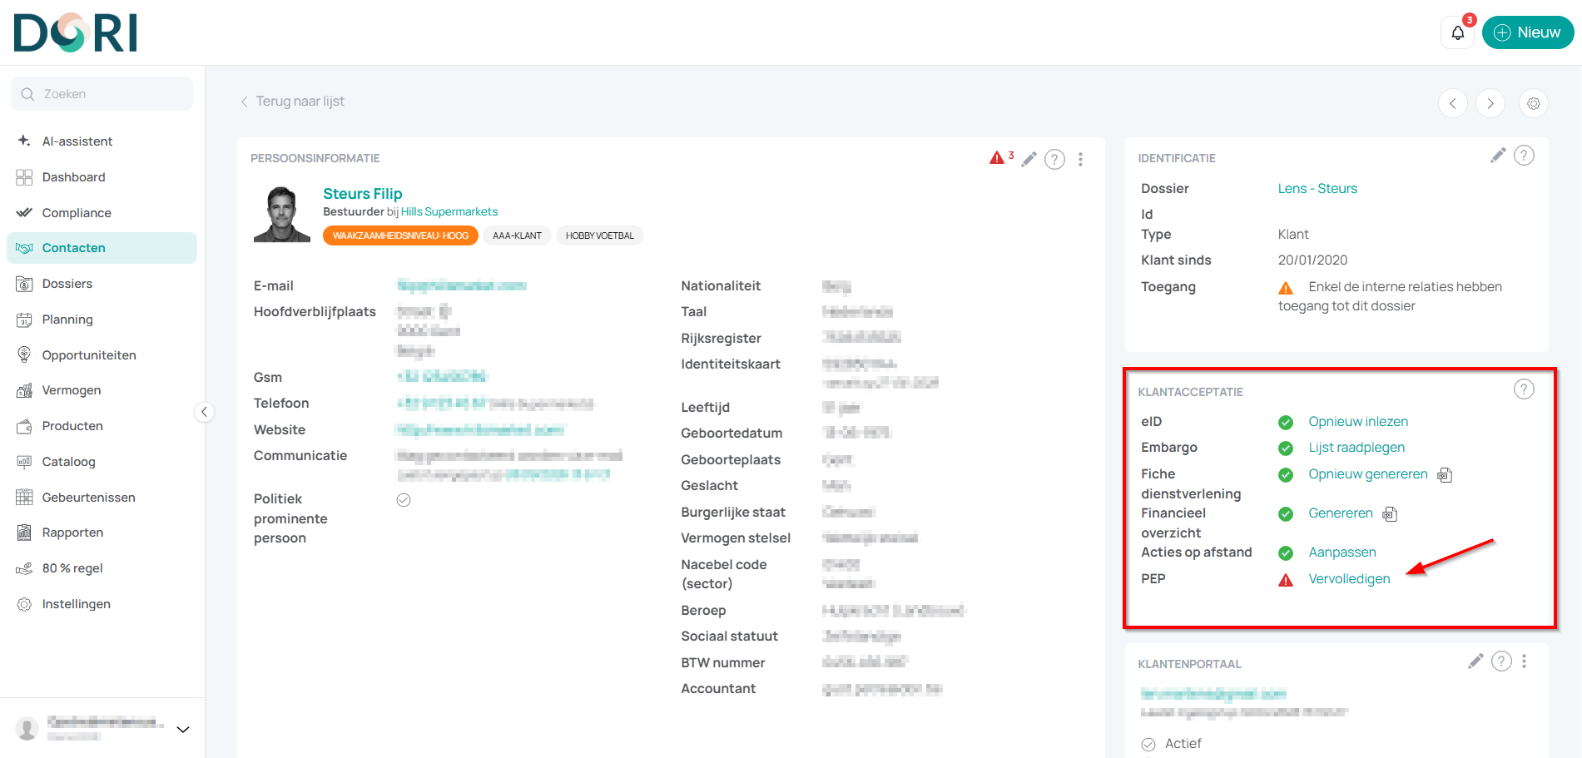The height and width of the screenshot is (758, 1582).
Task: Open Persoonsinformatie more options menu
Action: pyautogui.click(x=1080, y=159)
